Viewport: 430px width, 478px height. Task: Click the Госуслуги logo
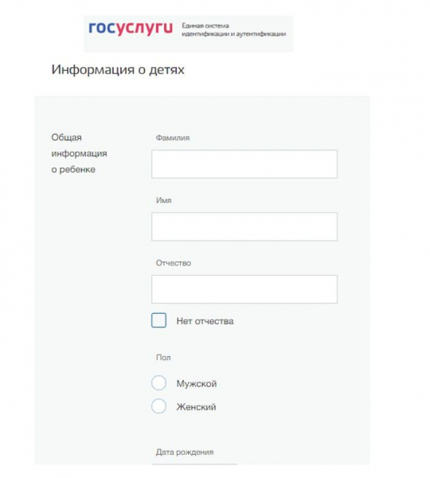pos(131,29)
